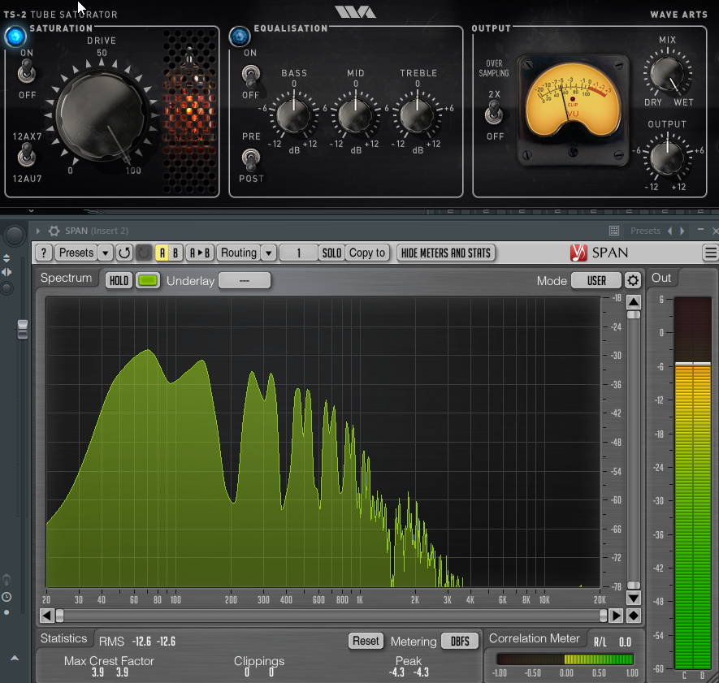Open the Underlay selector
The width and height of the screenshot is (719, 683).
click(244, 281)
